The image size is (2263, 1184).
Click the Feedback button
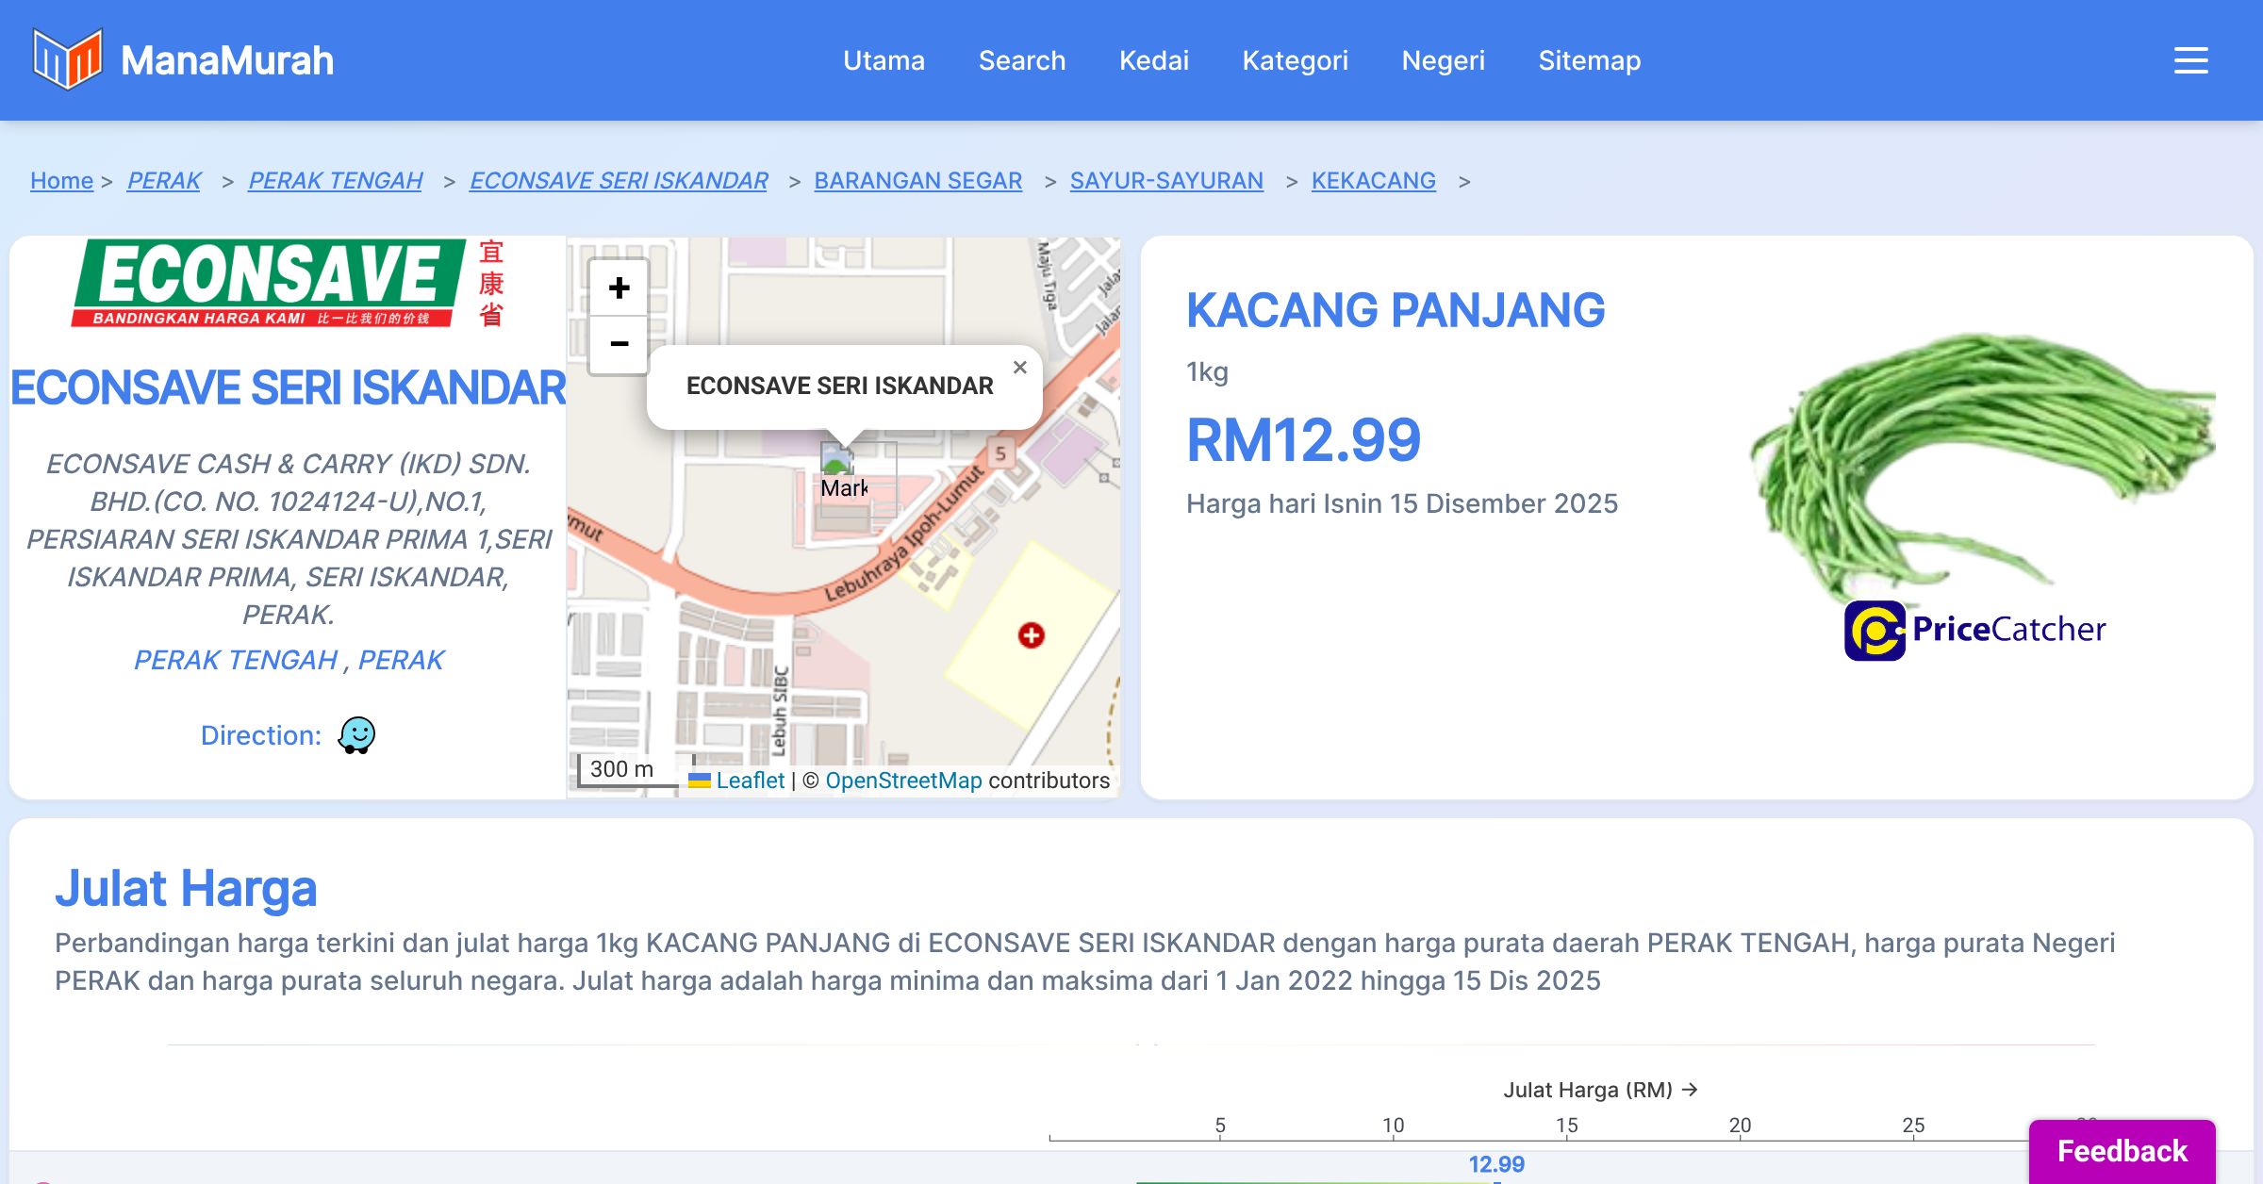(x=2122, y=1151)
